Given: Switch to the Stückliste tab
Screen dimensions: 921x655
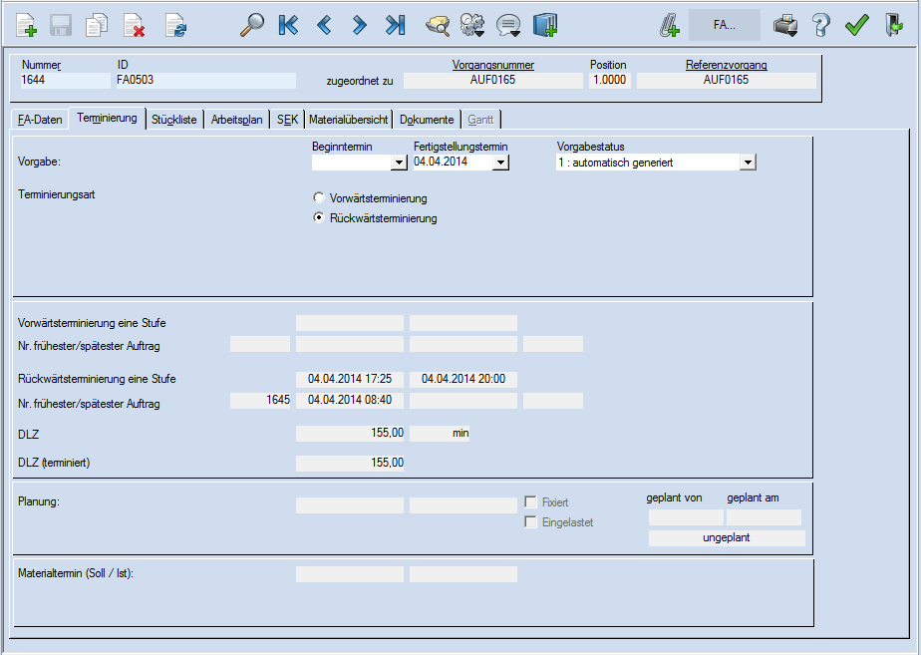Looking at the screenshot, I should click(x=174, y=120).
